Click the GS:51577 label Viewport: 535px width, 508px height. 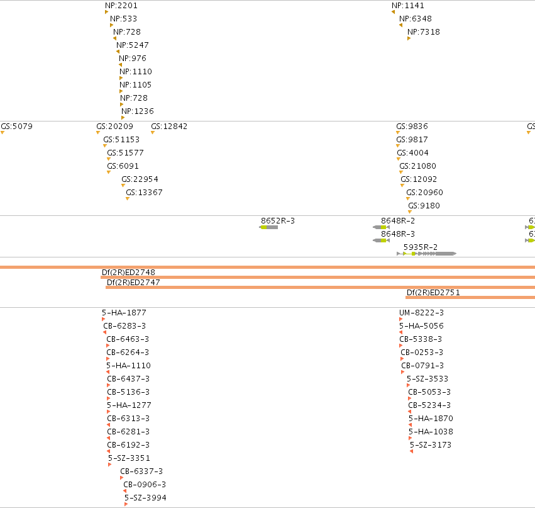[125, 153]
